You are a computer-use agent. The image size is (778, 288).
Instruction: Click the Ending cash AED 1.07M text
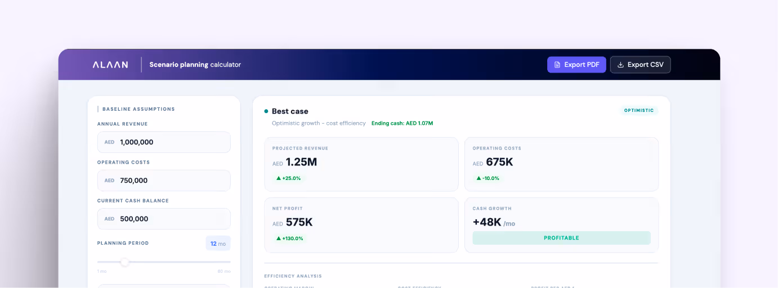pyautogui.click(x=402, y=123)
